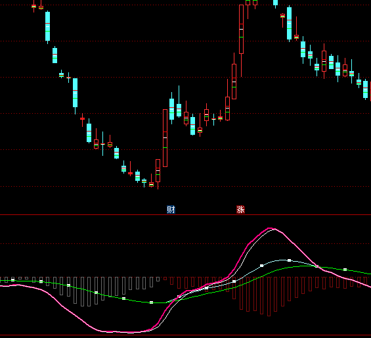Viewport: 371px width, 338px height.
Task: Click the blue 财 finance event icon
Action: (x=171, y=210)
